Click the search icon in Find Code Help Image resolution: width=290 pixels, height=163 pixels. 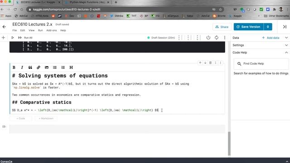tap(239, 64)
